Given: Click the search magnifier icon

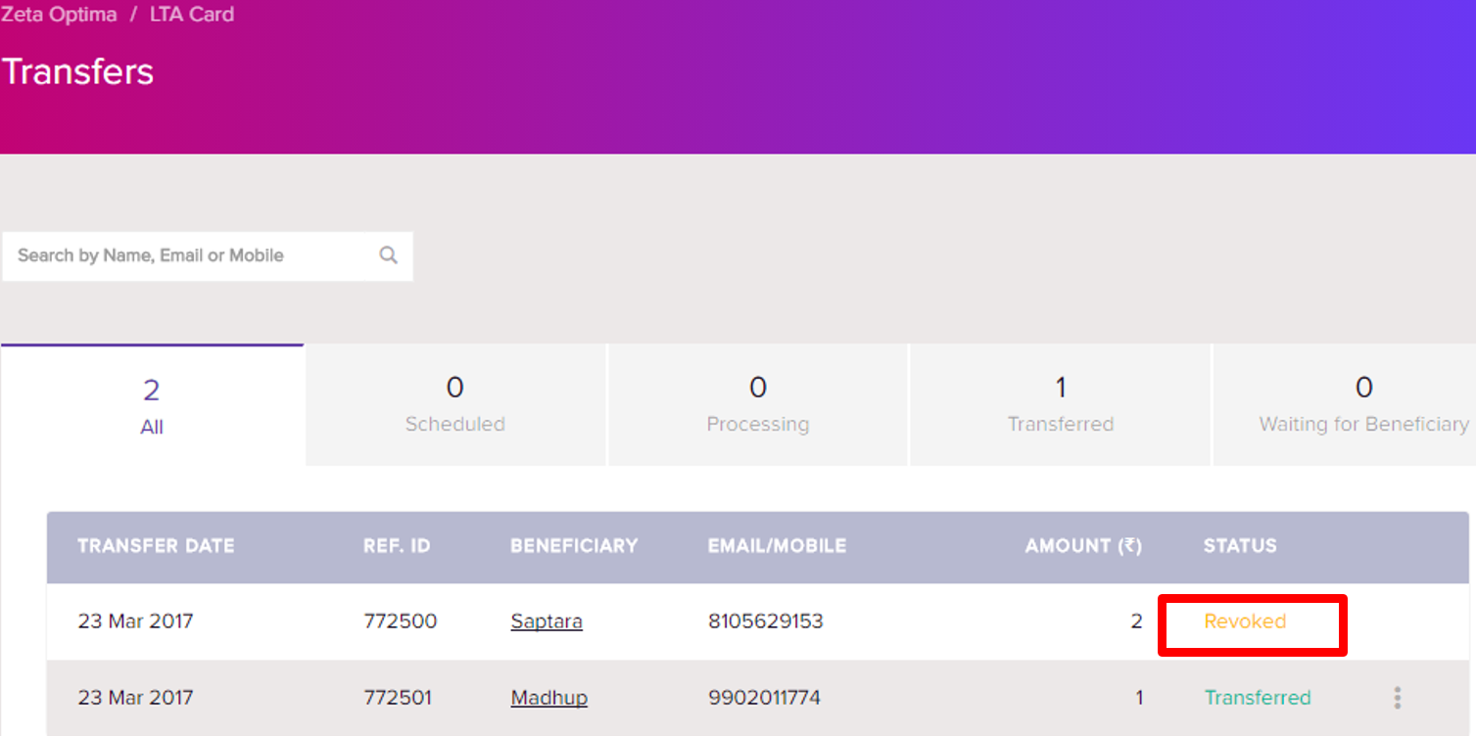Looking at the screenshot, I should click(388, 255).
